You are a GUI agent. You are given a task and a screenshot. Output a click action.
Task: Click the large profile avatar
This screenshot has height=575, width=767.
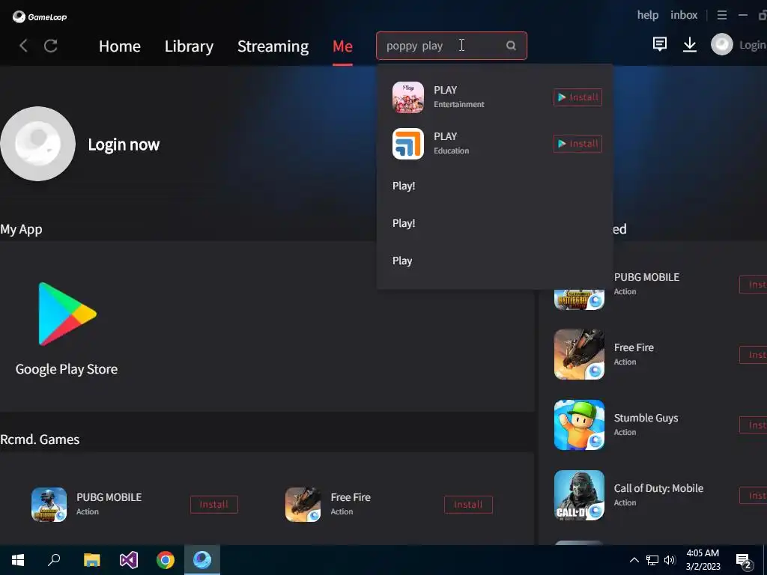click(x=37, y=144)
